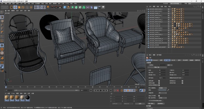Screen dimensions: 204x109
Task: Select the Live Selection tool
Action: 11,7
